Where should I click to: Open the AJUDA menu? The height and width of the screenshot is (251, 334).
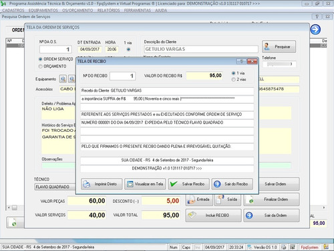[x=161, y=10]
